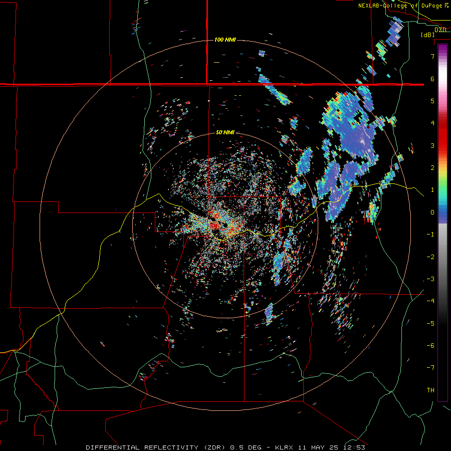The width and height of the screenshot is (451, 451).
Task: Click the 'TH' threshold label on color scale
Action: 430,390
